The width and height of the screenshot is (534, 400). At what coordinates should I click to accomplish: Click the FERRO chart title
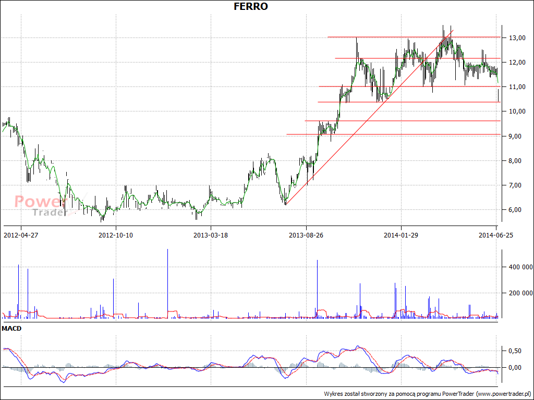pyautogui.click(x=251, y=6)
